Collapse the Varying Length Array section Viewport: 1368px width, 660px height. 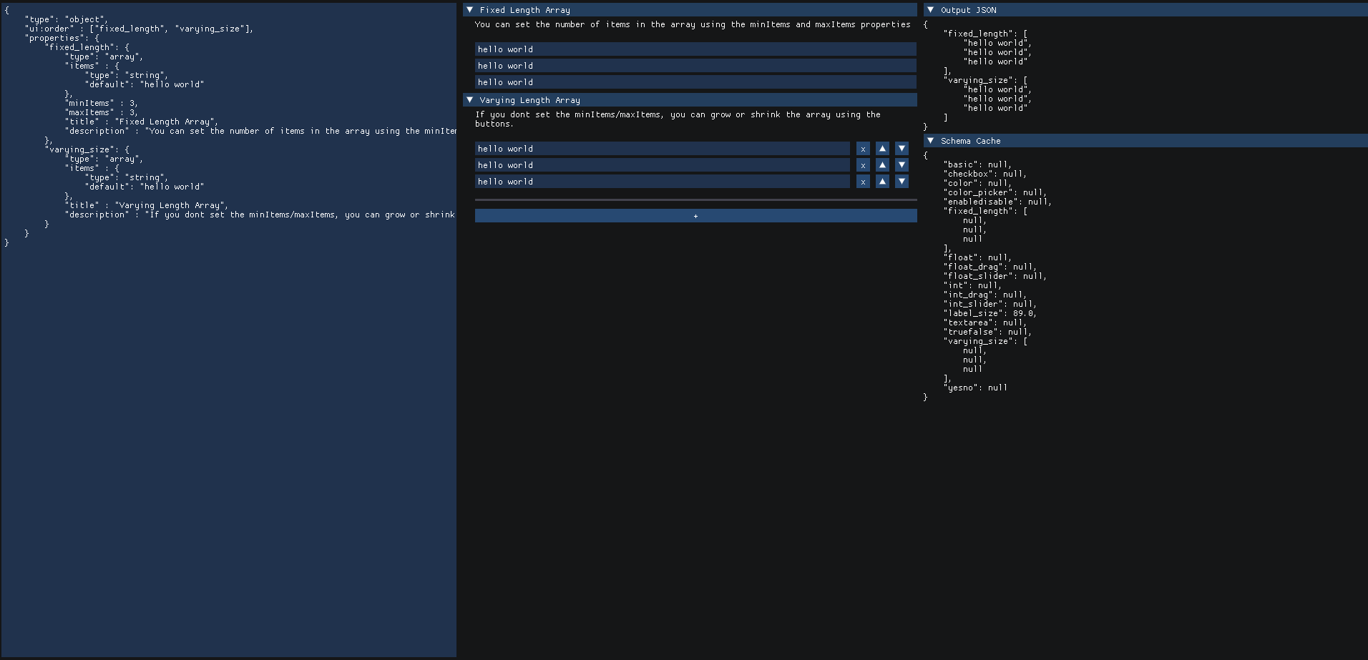690,100
